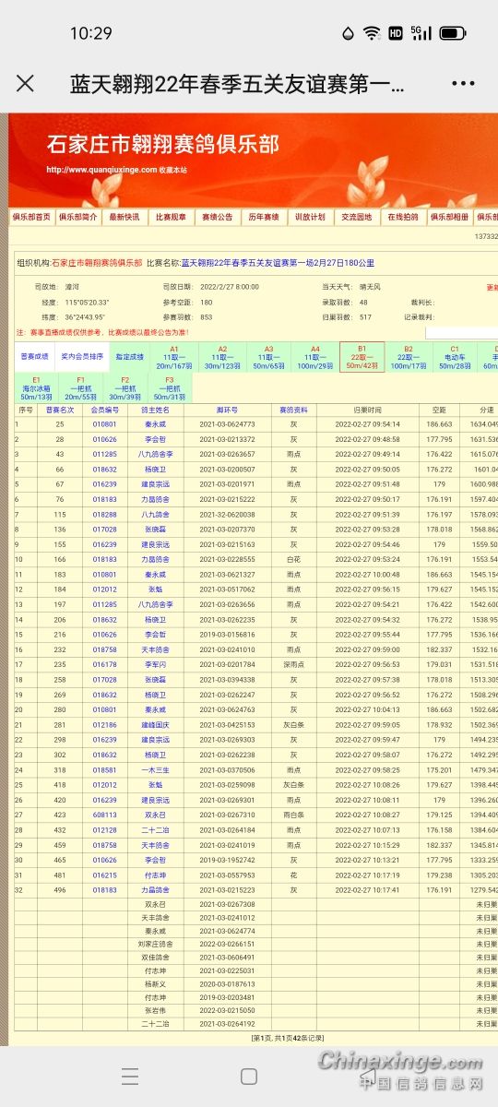Close the webpage with the X icon

25,84
